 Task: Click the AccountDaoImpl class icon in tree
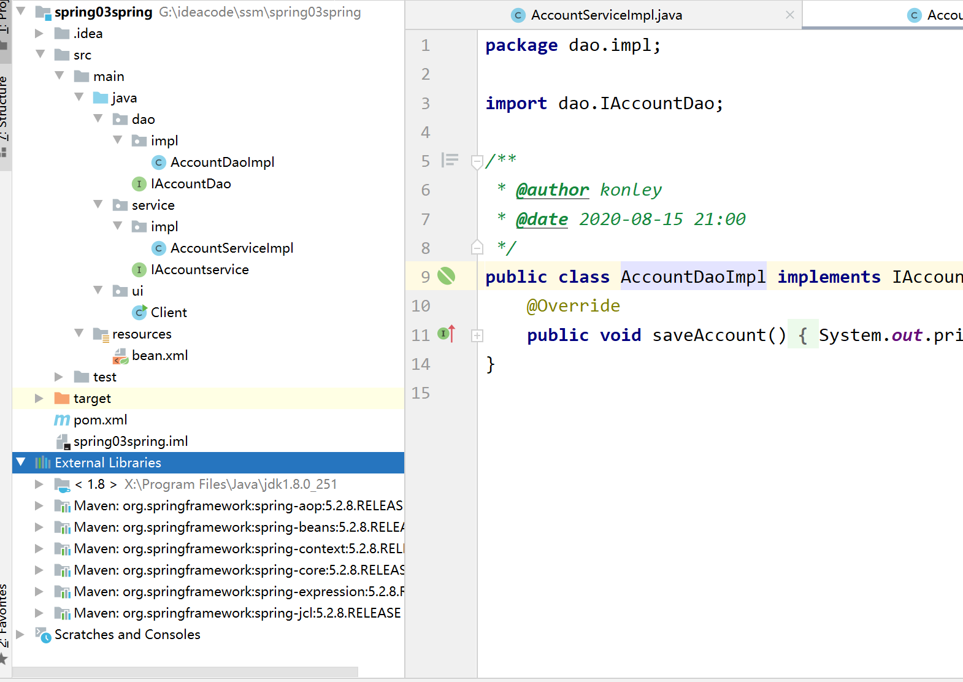tap(159, 163)
